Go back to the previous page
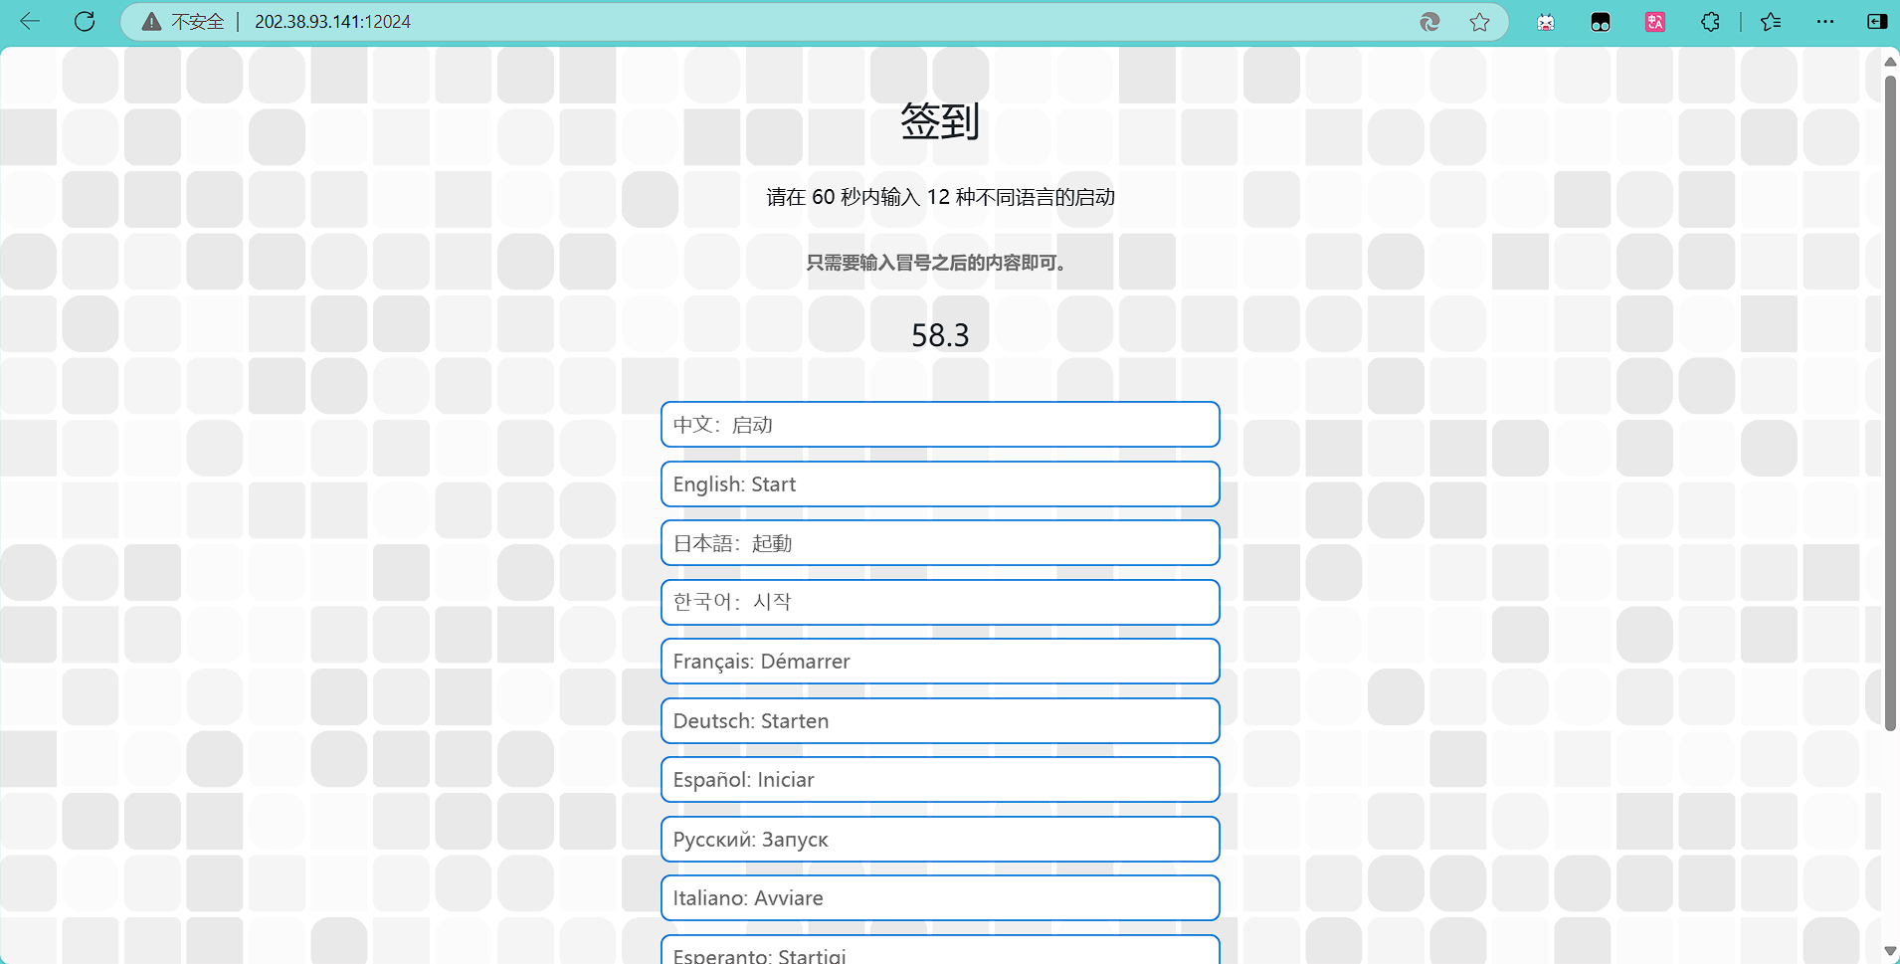This screenshot has height=964, width=1900. (30, 21)
